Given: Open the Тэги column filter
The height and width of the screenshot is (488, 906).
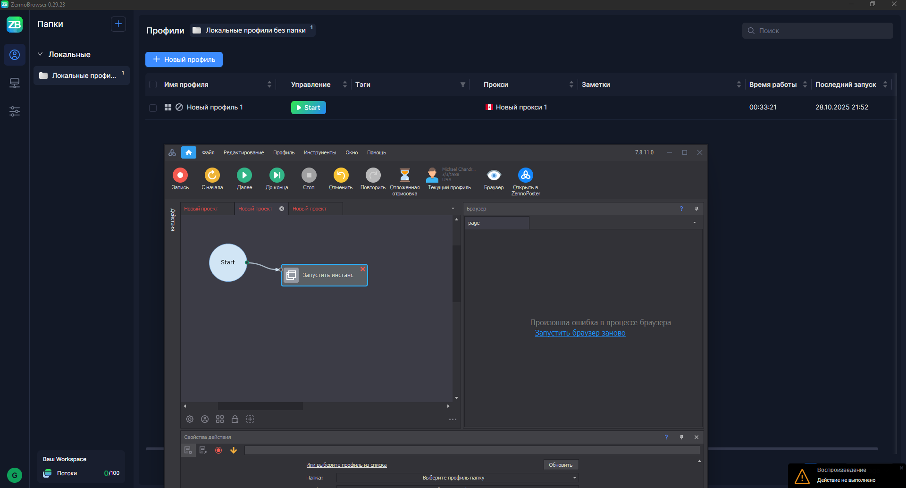Looking at the screenshot, I should click(462, 84).
